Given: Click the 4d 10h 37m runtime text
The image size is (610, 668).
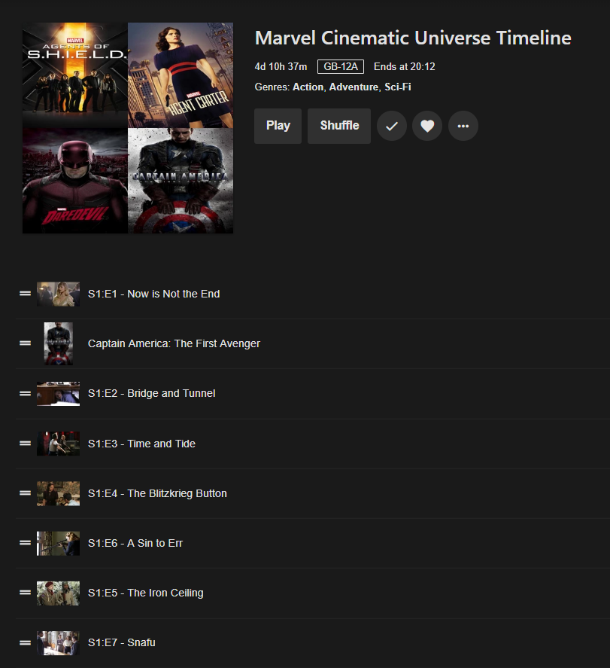Looking at the screenshot, I should click(281, 66).
